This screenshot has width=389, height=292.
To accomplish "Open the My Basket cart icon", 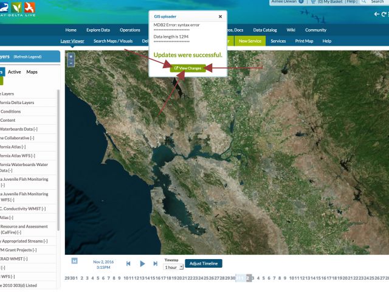I will (313, 2).
